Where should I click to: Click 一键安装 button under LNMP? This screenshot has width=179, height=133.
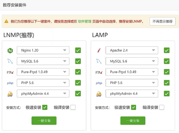point(44,120)
